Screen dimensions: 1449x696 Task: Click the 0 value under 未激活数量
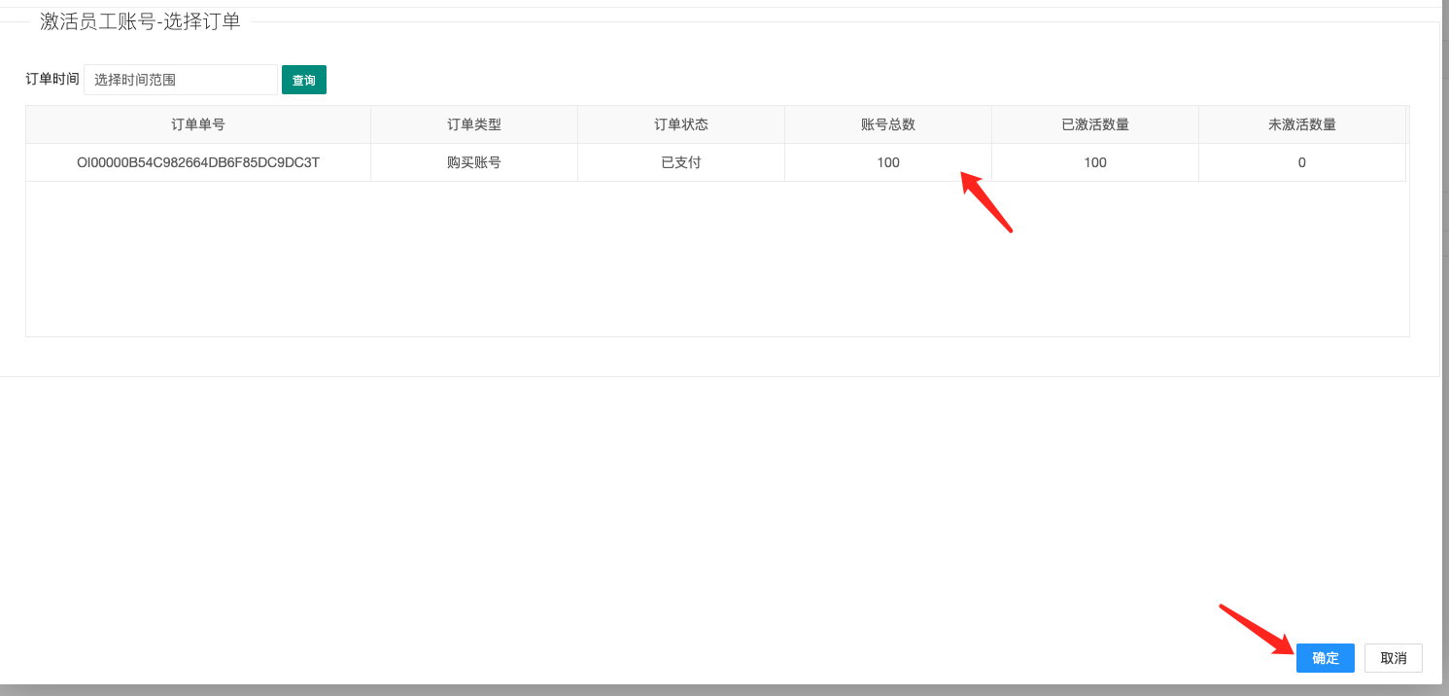point(1301,162)
